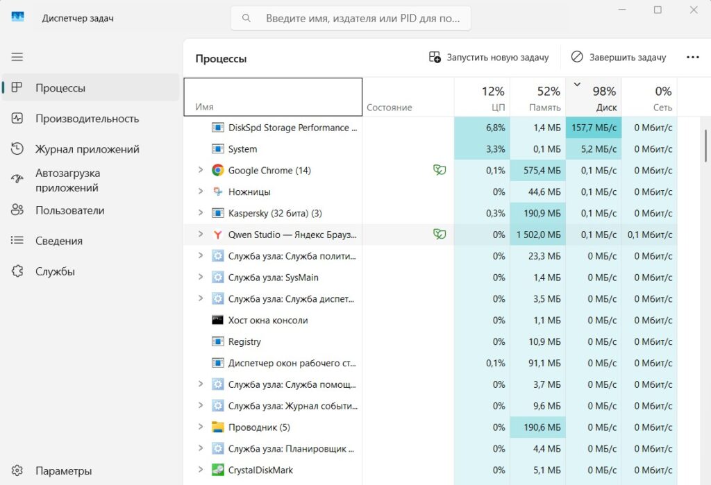Click the Settings gear icon
Image resolution: width=711 pixels, height=485 pixels.
[x=17, y=470]
